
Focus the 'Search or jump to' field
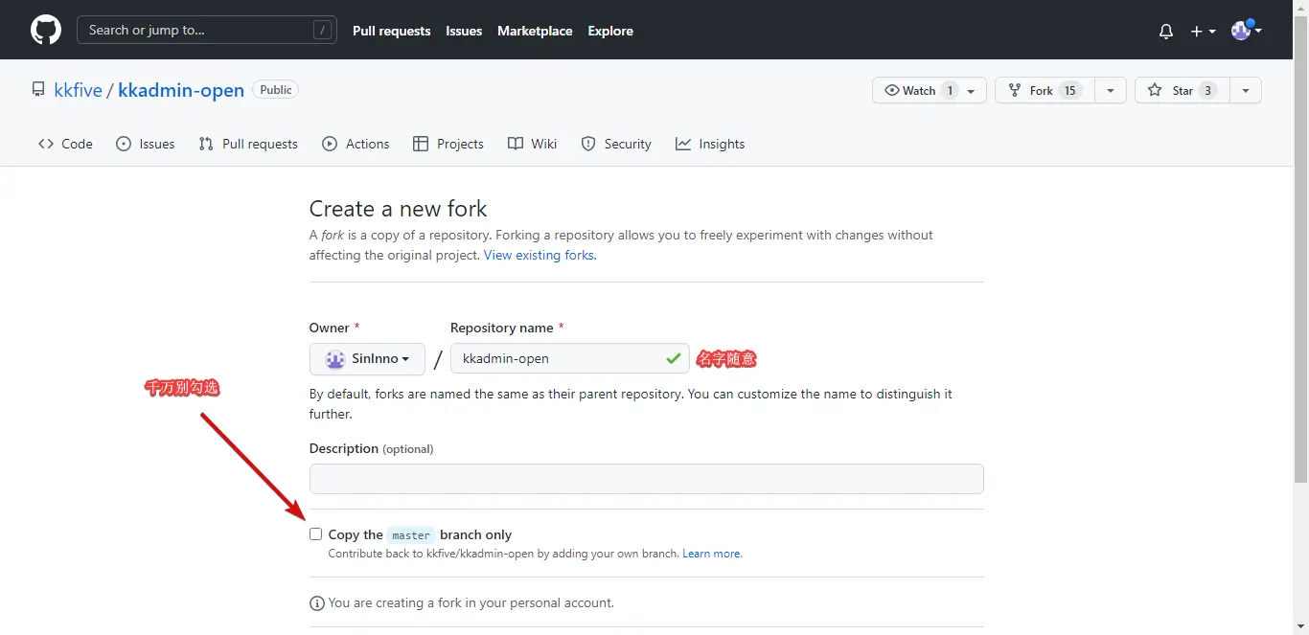click(207, 31)
